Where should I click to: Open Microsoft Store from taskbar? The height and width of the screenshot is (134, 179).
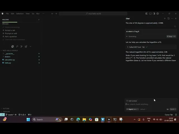tap(96, 119)
